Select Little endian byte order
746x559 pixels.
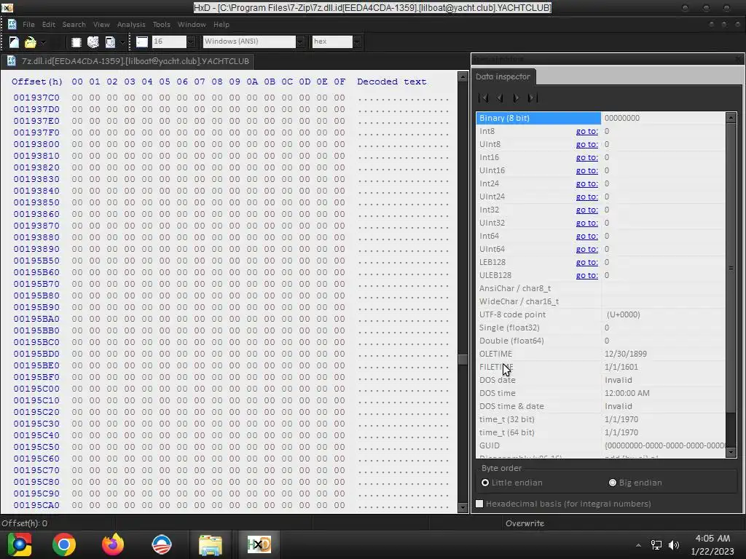coord(512,483)
